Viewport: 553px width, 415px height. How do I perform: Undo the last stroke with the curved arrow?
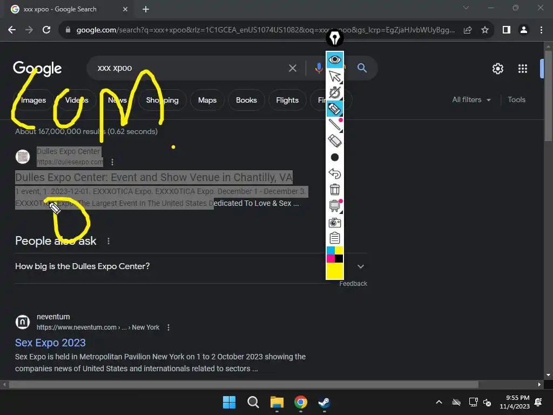(334, 173)
